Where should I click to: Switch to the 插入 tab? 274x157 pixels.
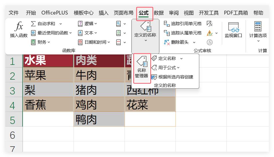click(x=103, y=13)
